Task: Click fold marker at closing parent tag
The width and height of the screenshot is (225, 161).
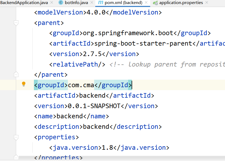Action: pos(16,75)
